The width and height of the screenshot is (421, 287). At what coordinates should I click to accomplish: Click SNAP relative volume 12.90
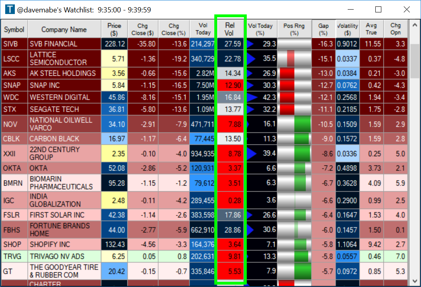230,85
